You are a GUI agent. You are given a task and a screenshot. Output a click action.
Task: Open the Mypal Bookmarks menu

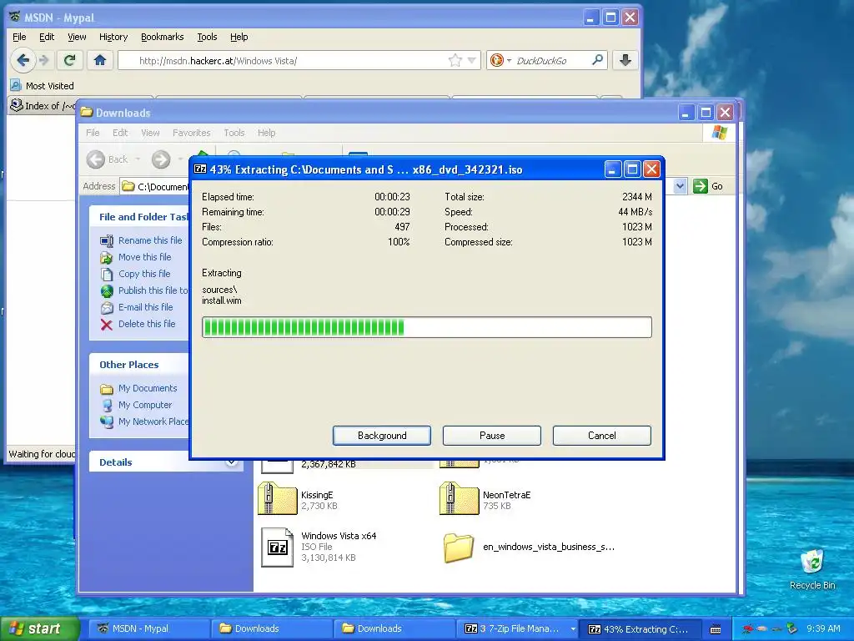(163, 37)
